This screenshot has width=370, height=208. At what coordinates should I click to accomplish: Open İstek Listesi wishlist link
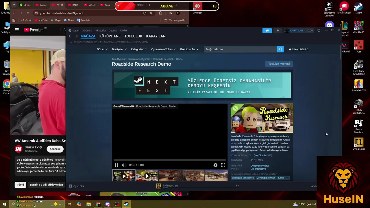pyautogui.click(x=298, y=49)
